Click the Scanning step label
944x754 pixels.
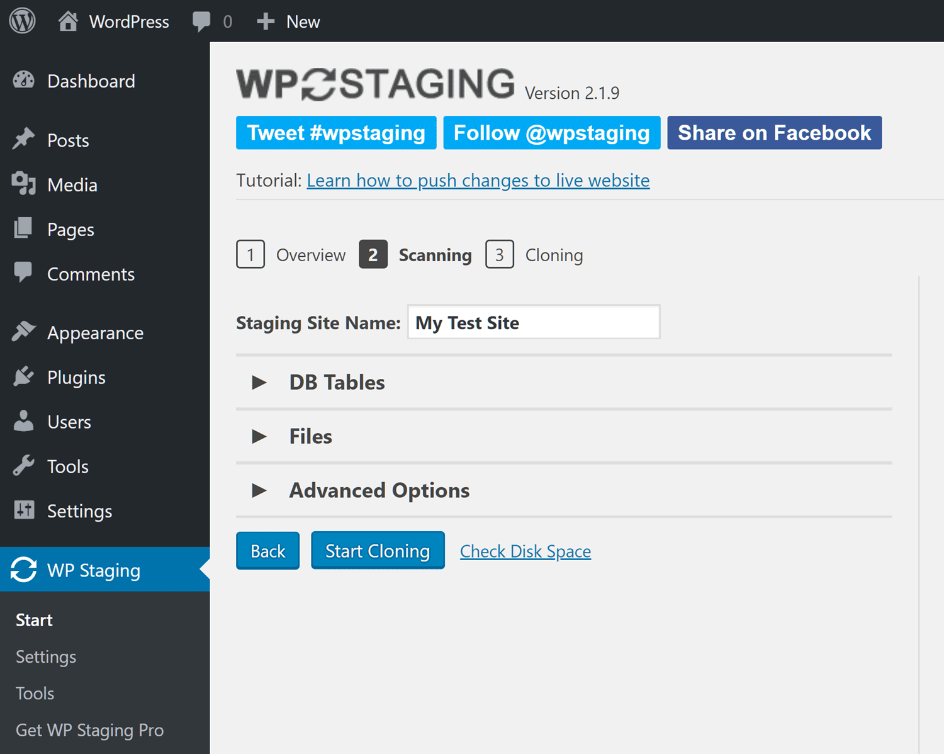pyautogui.click(x=435, y=255)
